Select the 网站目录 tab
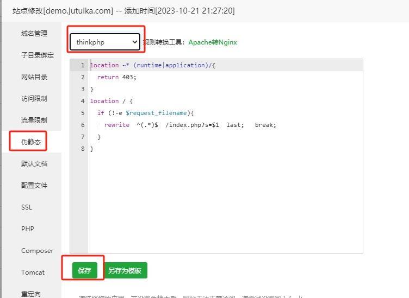 pyautogui.click(x=34, y=77)
